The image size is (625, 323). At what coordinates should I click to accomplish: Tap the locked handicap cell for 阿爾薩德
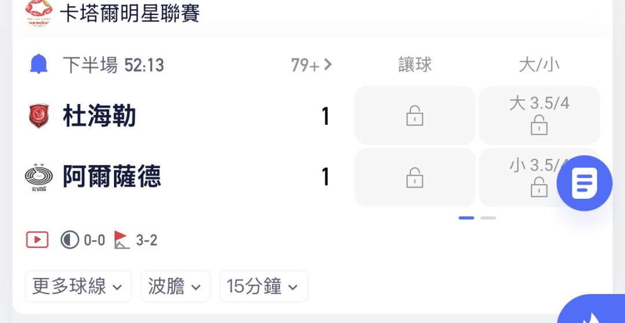tap(414, 177)
